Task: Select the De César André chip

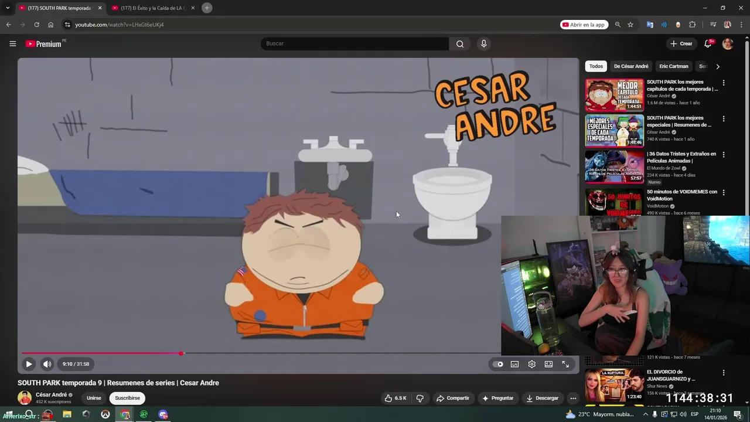Action: coord(631,66)
